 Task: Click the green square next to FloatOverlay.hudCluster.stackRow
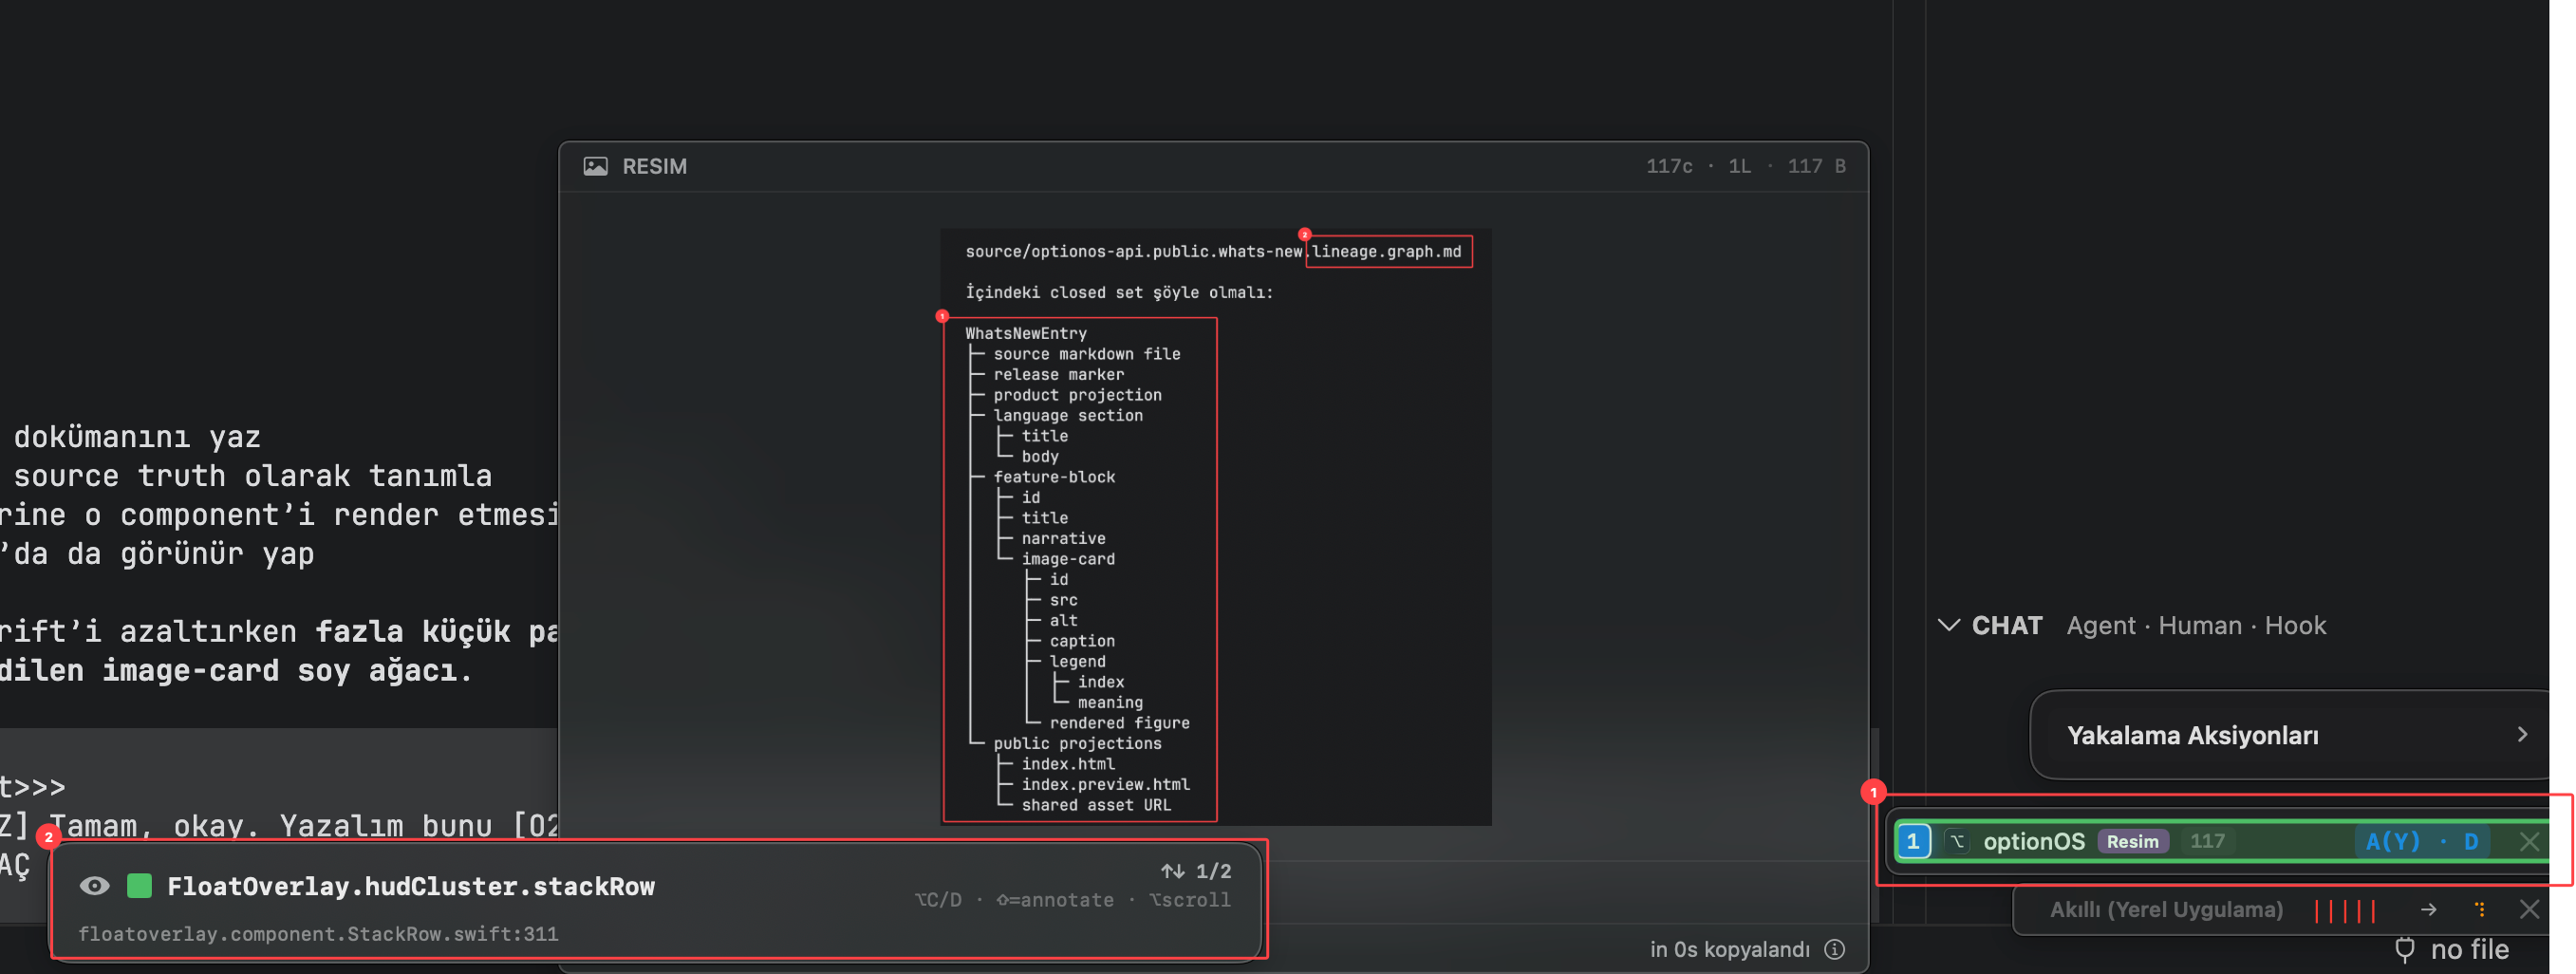(x=140, y=886)
